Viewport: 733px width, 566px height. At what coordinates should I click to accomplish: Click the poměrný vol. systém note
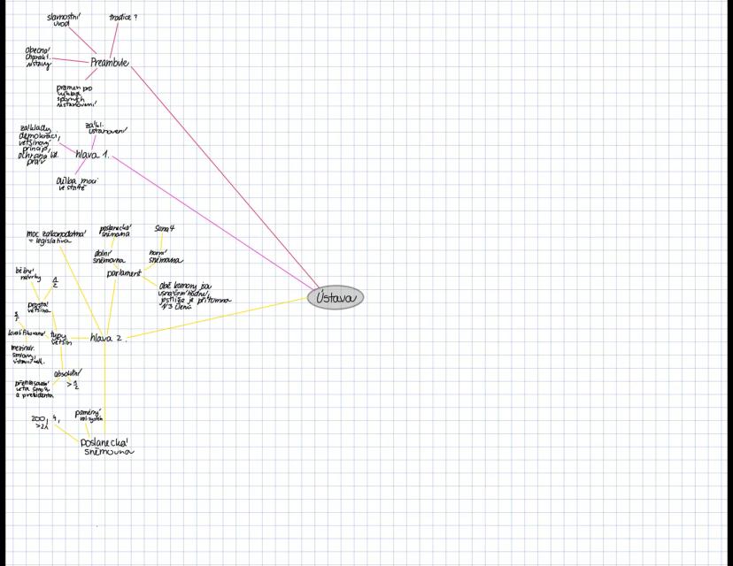[89, 415]
